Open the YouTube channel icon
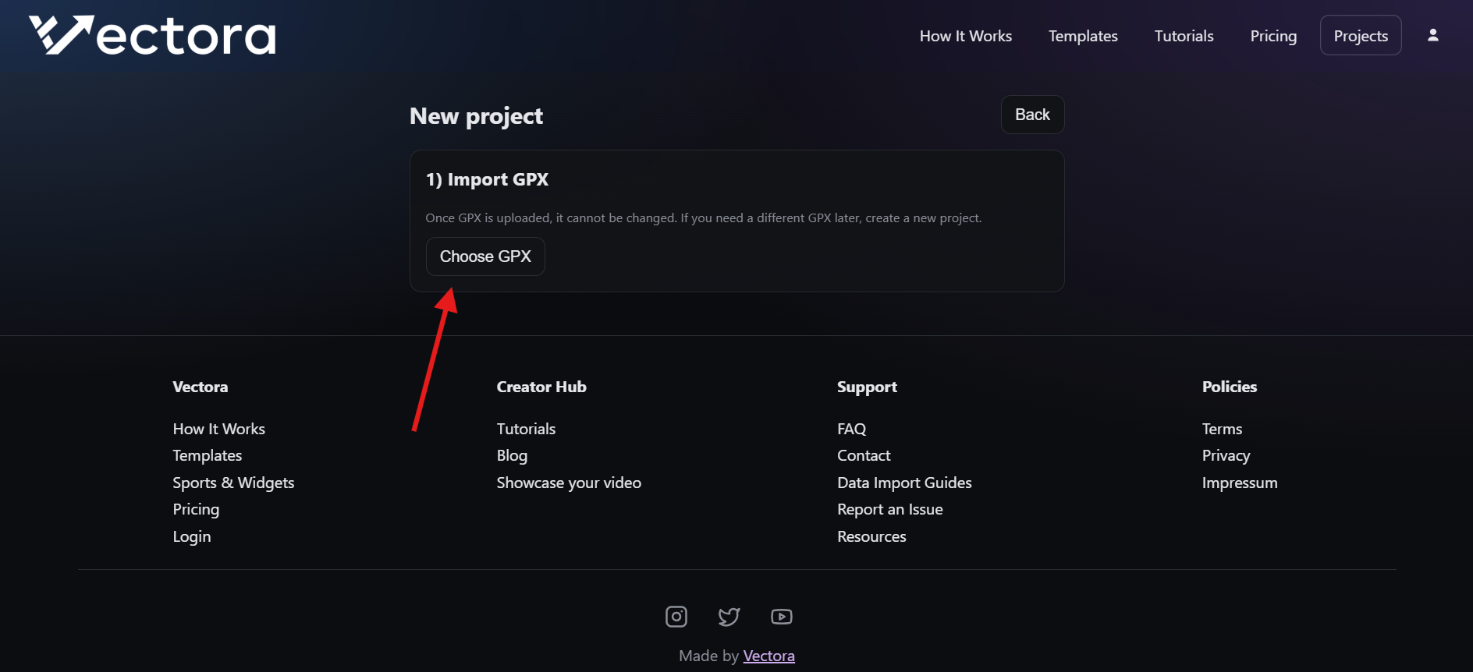 click(781, 616)
